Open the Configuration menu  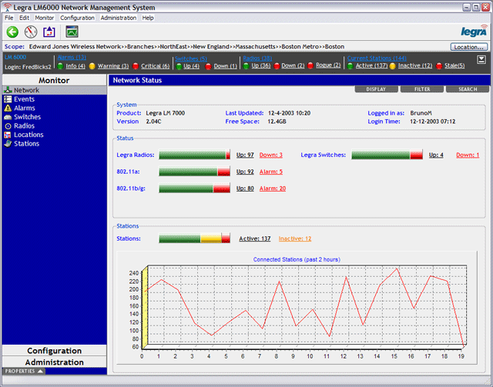tap(77, 18)
